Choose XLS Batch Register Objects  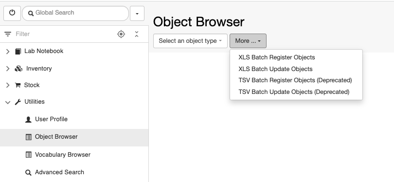[x=277, y=57]
